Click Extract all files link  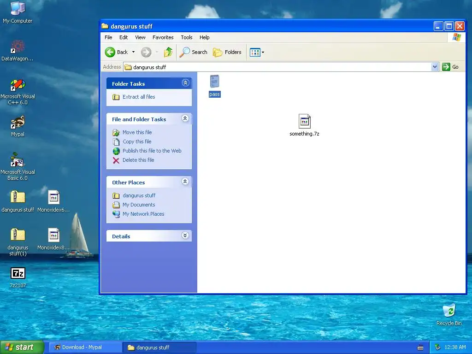click(139, 97)
